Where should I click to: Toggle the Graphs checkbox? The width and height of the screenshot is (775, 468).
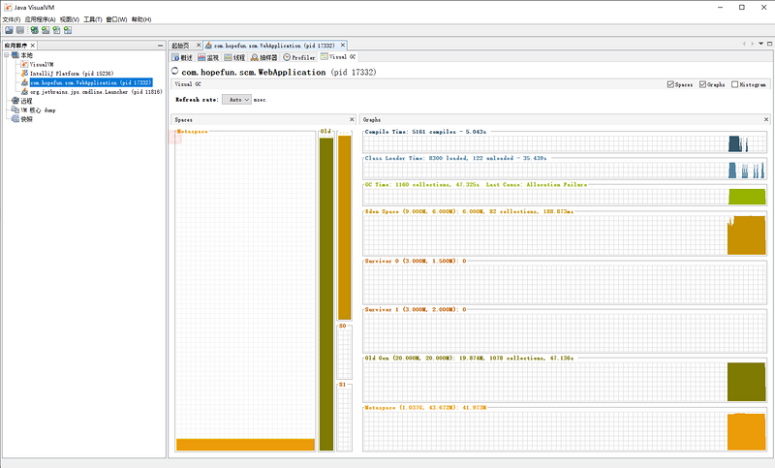(703, 85)
